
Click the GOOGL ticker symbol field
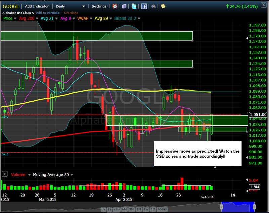(x=11, y=6)
